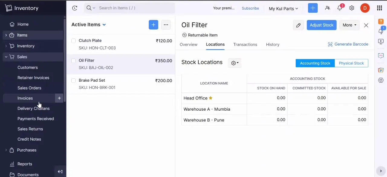Close the Oil Filter detail panel
Screen dimensions: 387x177
click(x=366, y=25)
